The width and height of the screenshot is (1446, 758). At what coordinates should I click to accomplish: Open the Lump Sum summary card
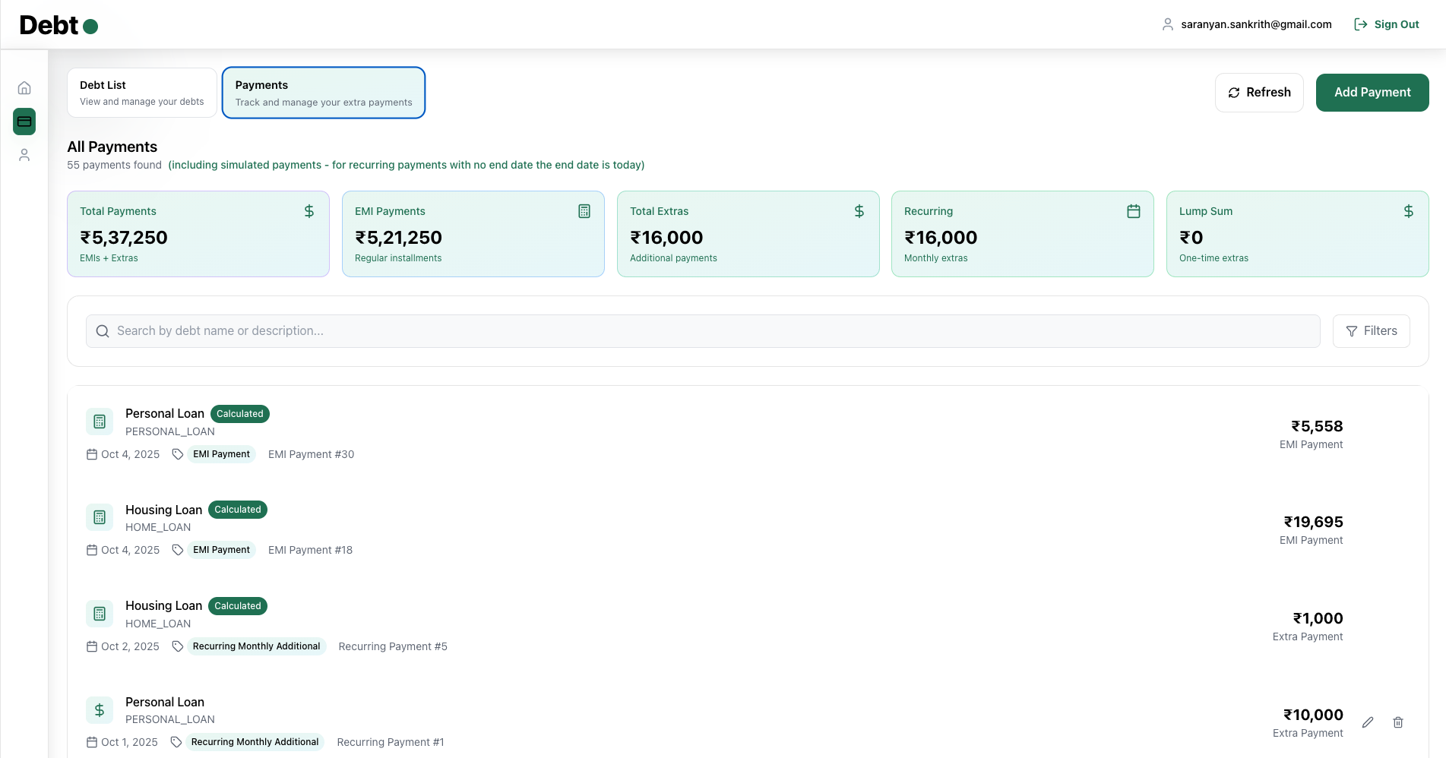pos(1298,234)
